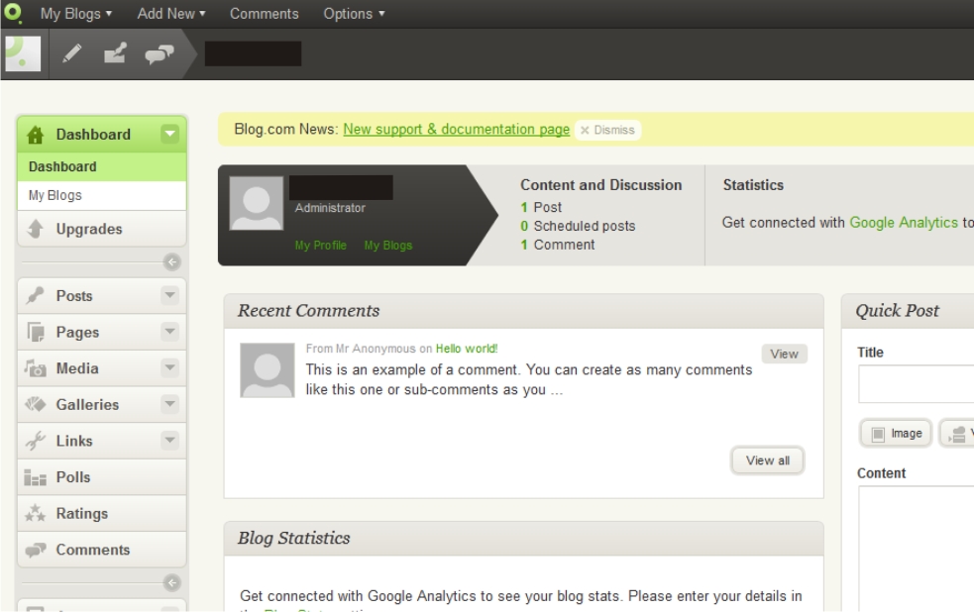
Task: Click the Galleries icon in sidebar
Action: (36, 405)
